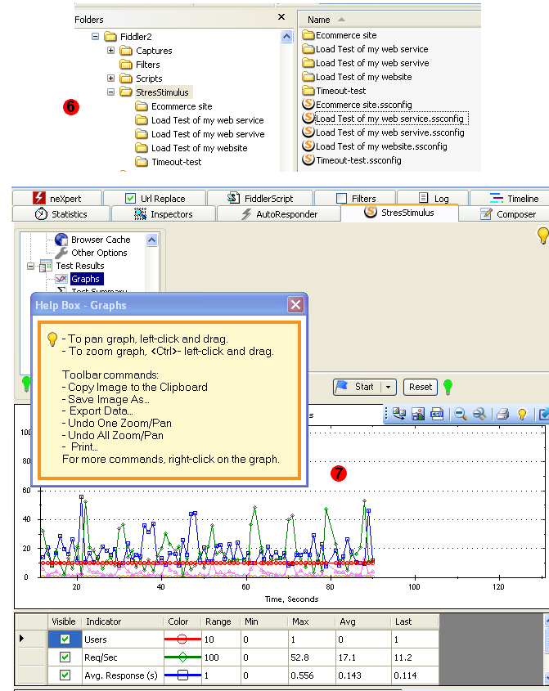
Task: Expand the Scripts folder node
Action: click(x=110, y=79)
